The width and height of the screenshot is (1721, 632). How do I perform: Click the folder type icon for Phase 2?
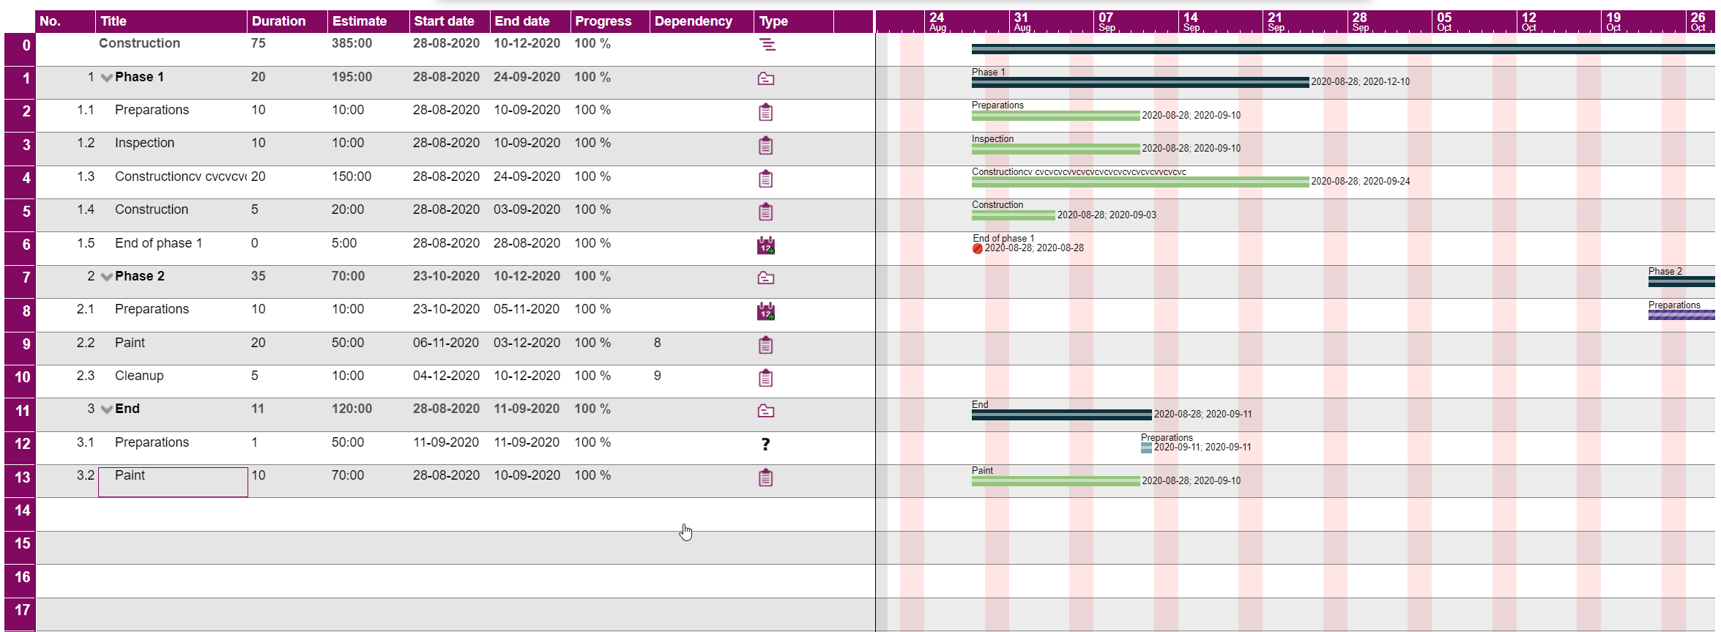(x=765, y=278)
